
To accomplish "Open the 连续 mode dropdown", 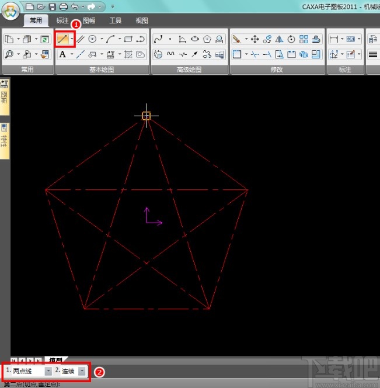I will click(x=82, y=371).
